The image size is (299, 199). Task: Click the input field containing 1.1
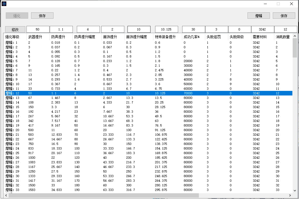(61, 29)
